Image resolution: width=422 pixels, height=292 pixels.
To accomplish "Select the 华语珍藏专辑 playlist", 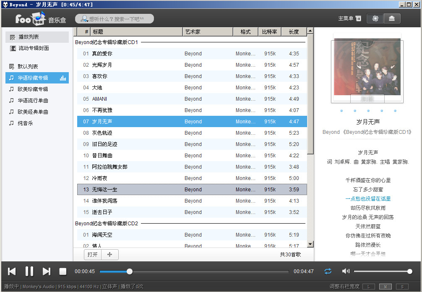I will click(x=37, y=78).
